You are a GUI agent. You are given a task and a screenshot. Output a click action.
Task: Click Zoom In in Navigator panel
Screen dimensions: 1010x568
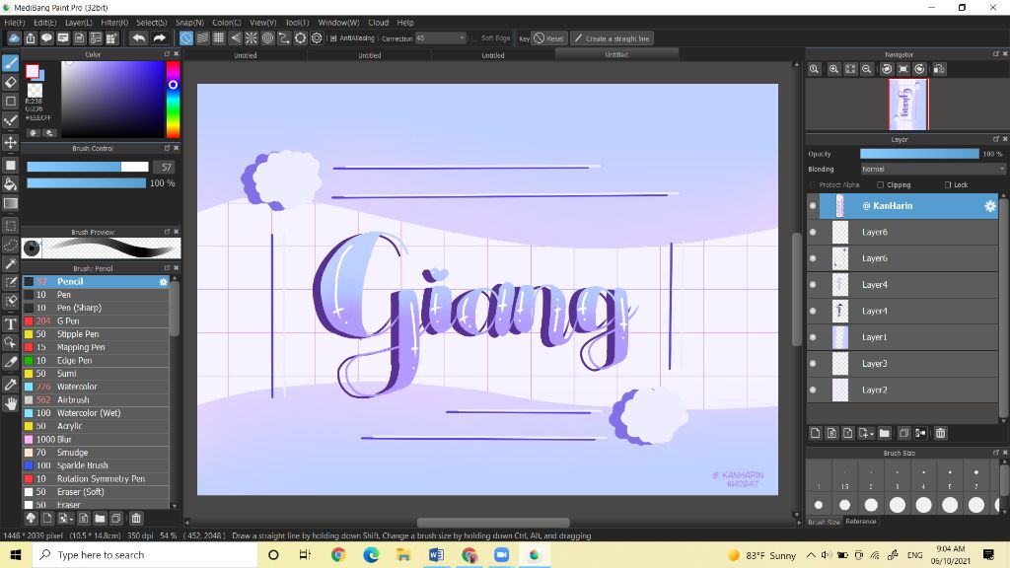point(833,69)
